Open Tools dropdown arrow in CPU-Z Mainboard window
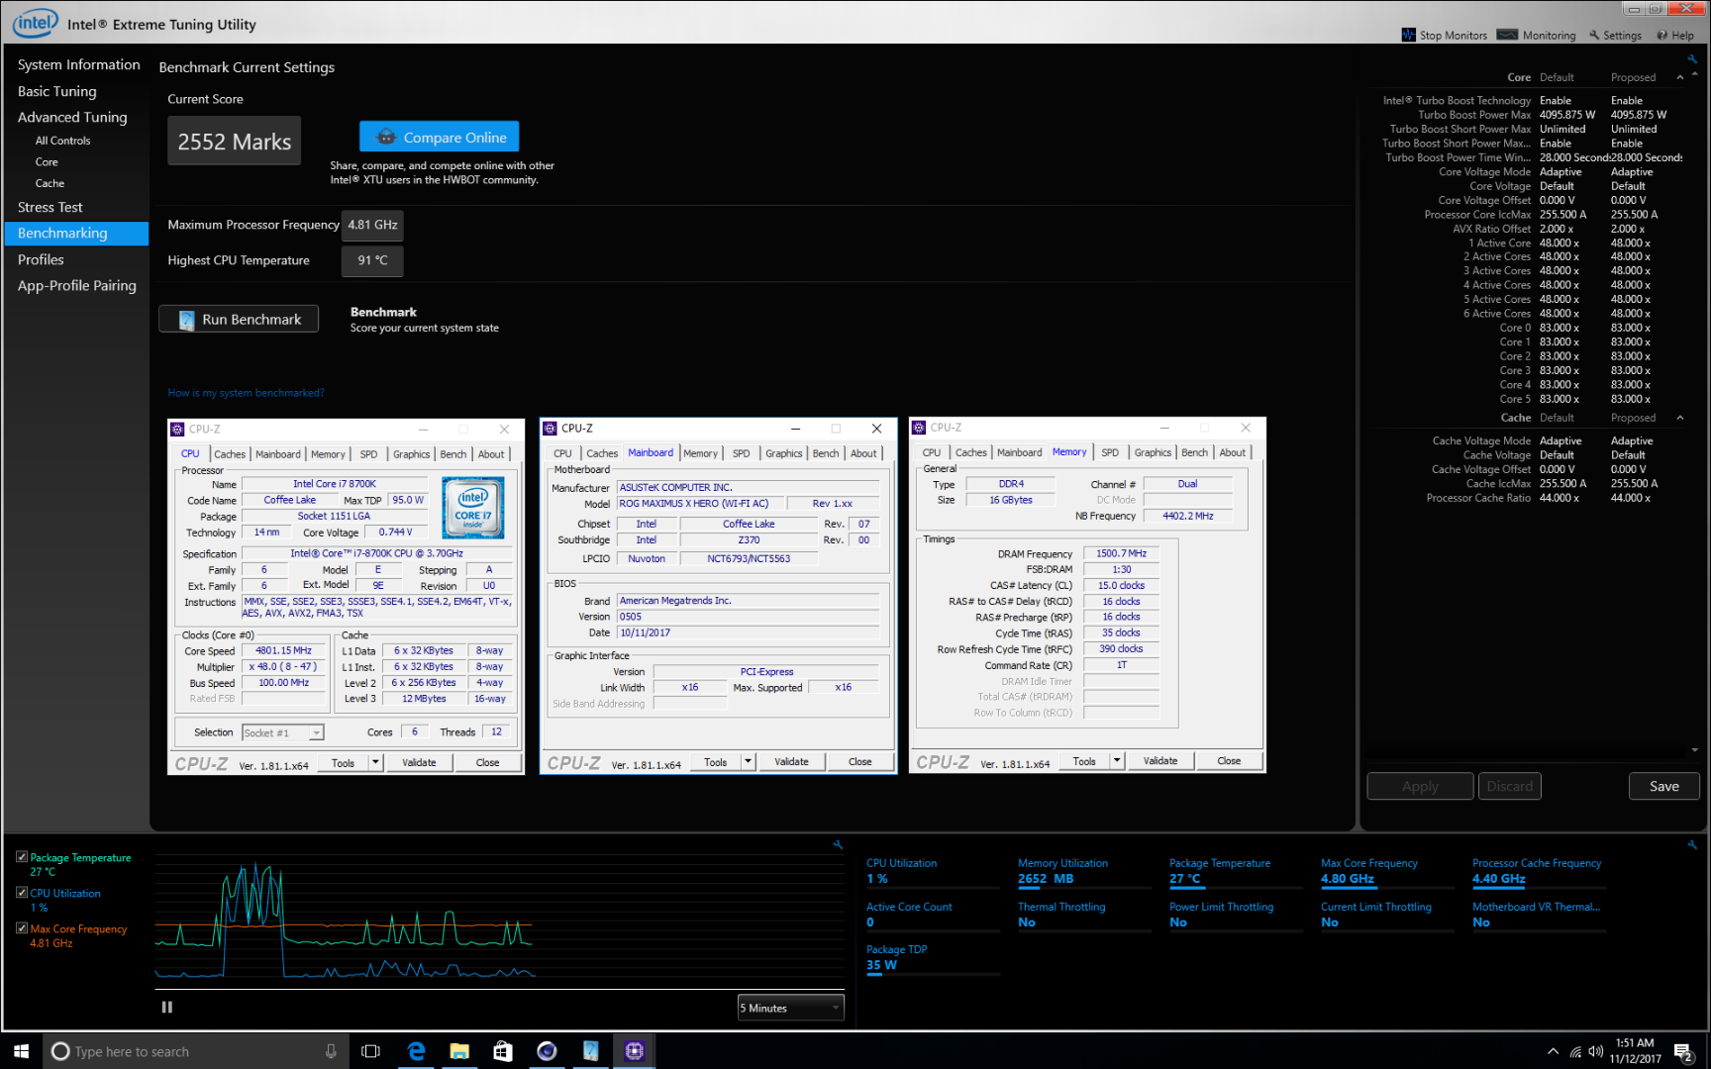 pyautogui.click(x=749, y=761)
